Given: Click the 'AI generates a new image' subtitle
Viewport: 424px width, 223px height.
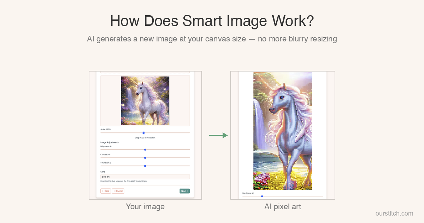Looking at the screenshot, I should tap(212, 39).
